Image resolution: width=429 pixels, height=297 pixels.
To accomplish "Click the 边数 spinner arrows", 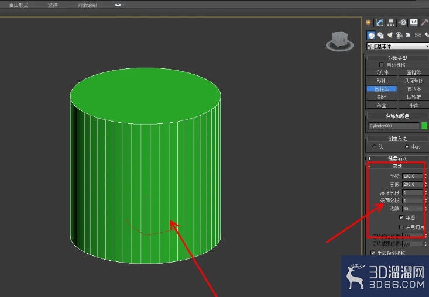I will click(x=425, y=209).
